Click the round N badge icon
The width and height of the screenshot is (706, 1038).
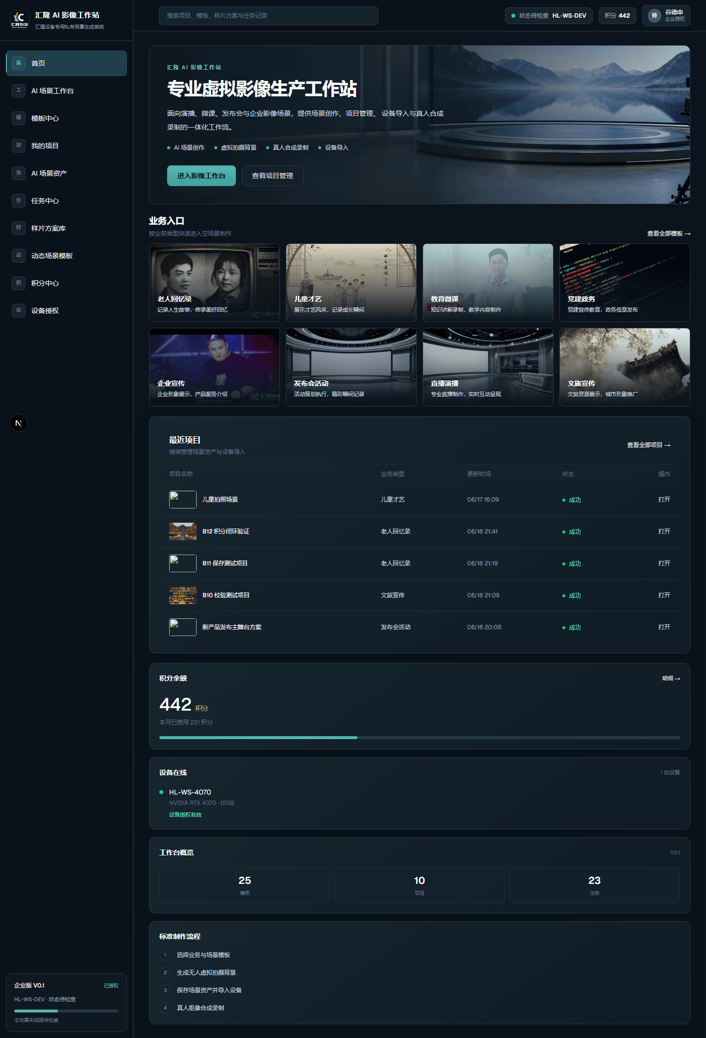[19, 423]
